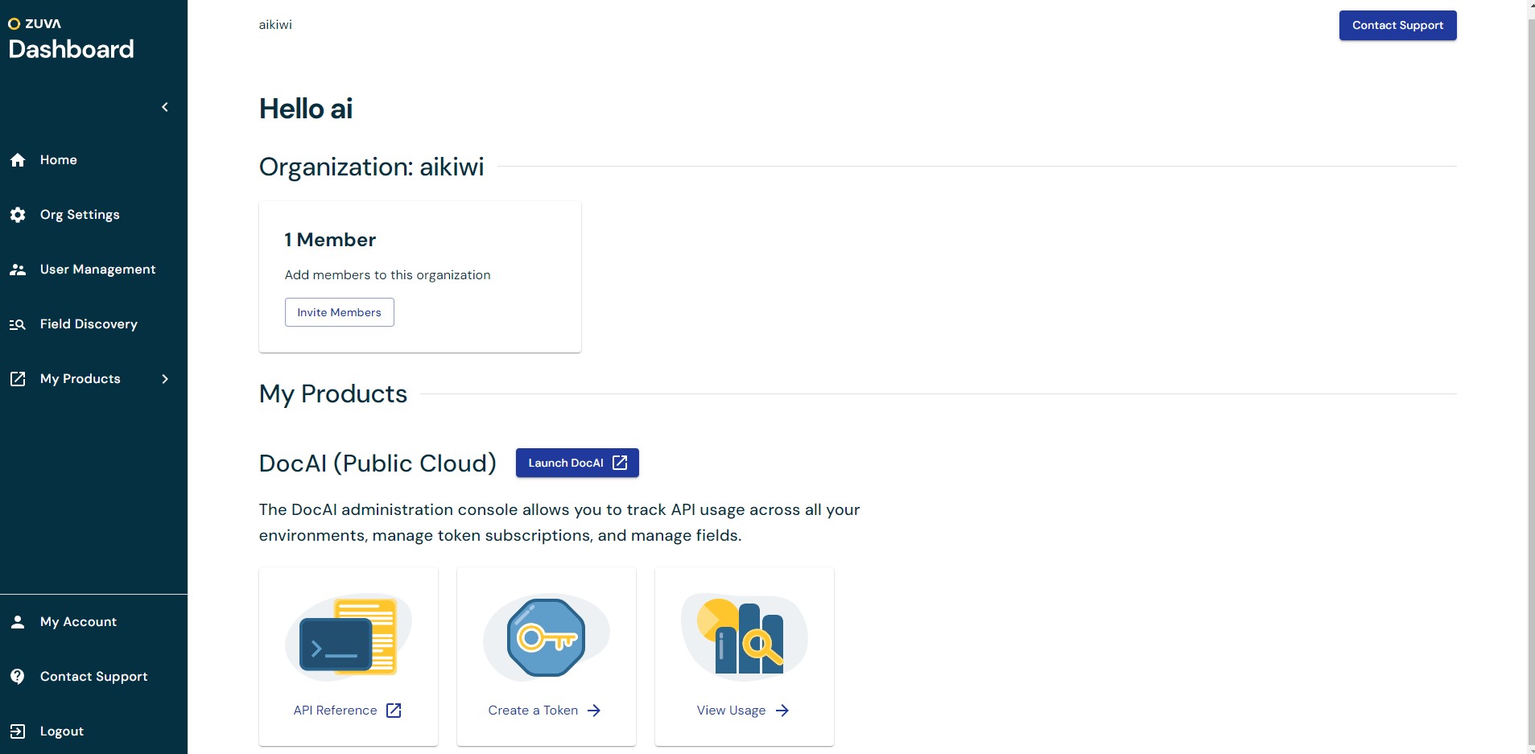
Task: Click the Logout exit icon
Action: coord(18,731)
